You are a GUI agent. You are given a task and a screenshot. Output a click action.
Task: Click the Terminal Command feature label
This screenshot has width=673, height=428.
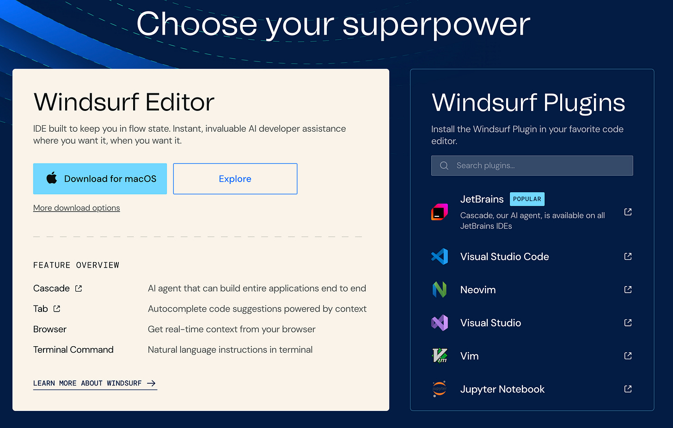click(73, 349)
